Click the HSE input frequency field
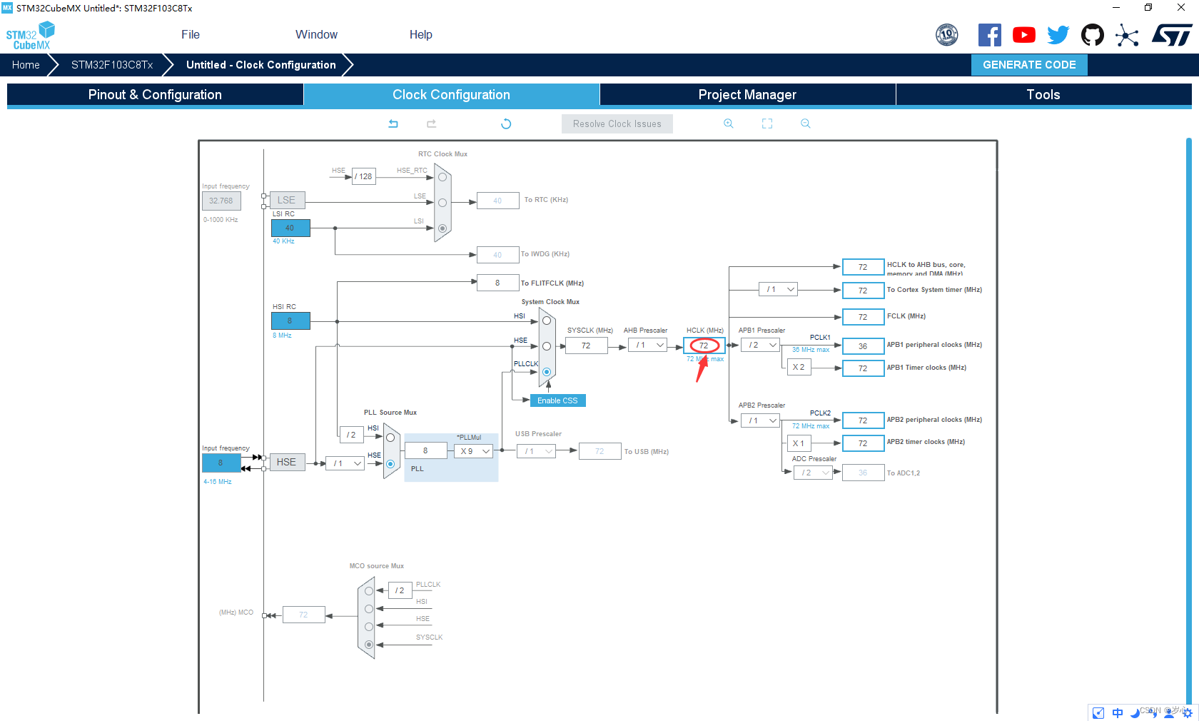The height and width of the screenshot is (721, 1199). pyautogui.click(x=221, y=463)
